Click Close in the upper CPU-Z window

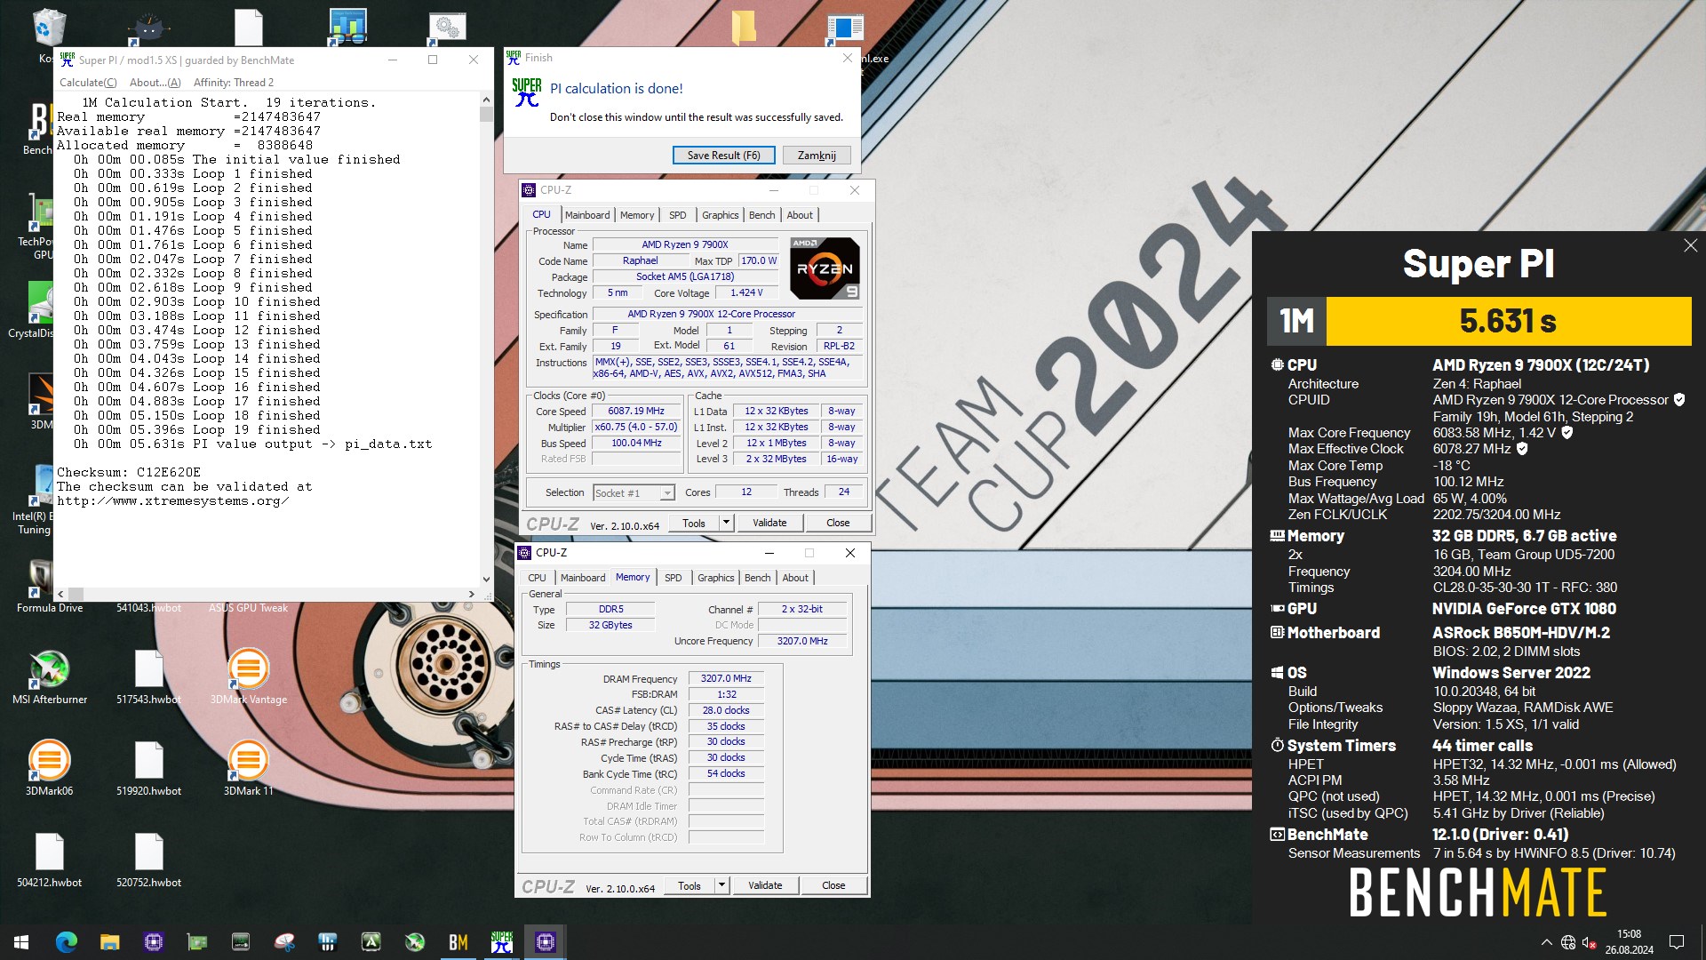[838, 523]
